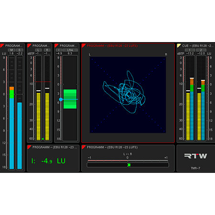Click the 'dBTP' unit label in the CUE panel
Viewport: 215px width, 215px height.
181,54
